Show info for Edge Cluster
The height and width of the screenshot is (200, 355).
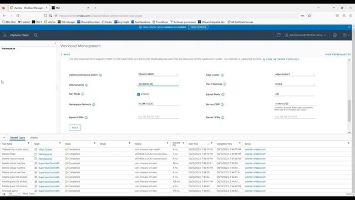[x=222, y=75]
